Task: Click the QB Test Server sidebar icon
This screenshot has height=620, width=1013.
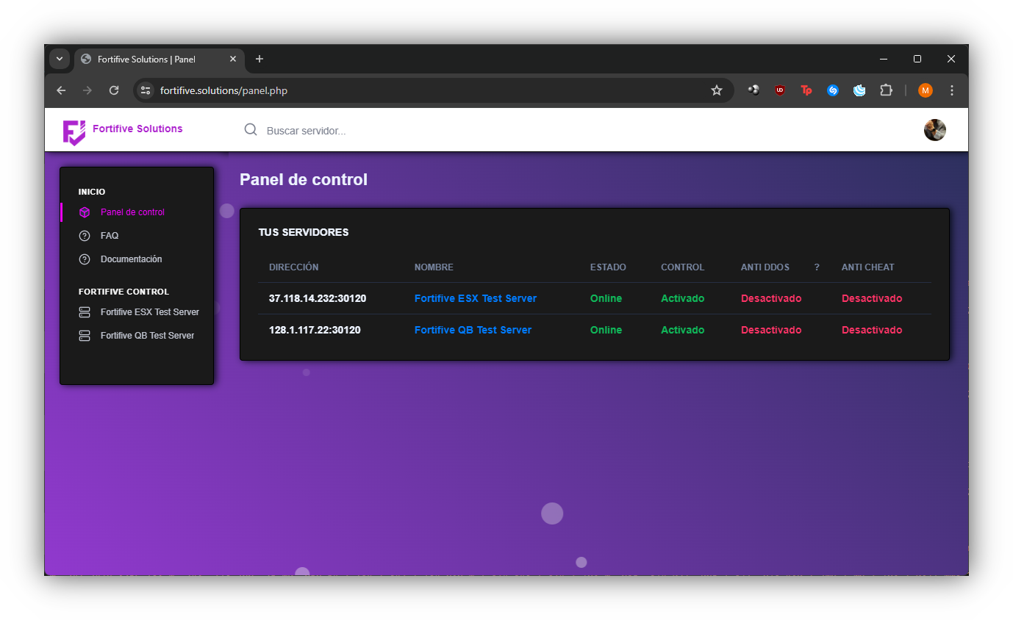Action: click(85, 336)
